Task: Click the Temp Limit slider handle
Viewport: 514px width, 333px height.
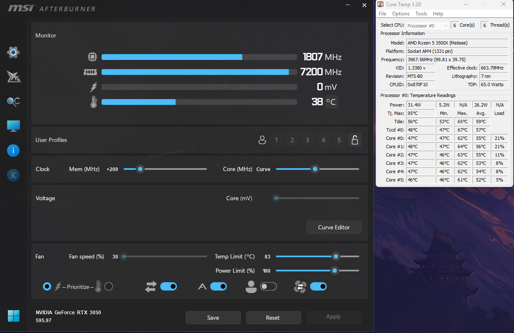Action: coord(335,256)
